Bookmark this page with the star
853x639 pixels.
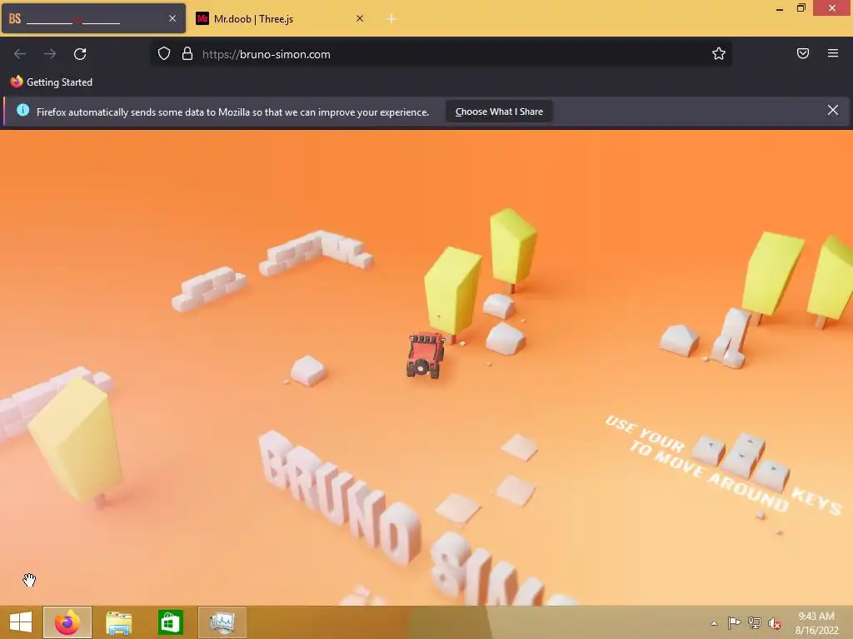719,54
